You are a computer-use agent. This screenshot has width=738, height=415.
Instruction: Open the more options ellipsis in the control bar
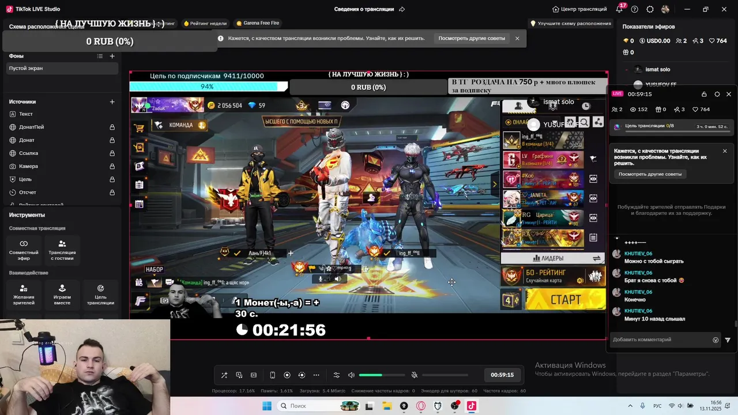click(x=316, y=375)
